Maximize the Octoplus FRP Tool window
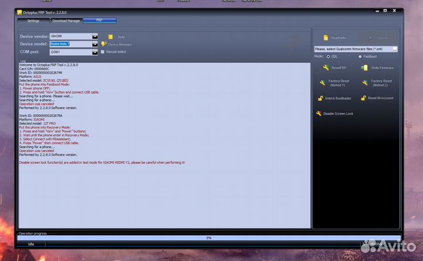423x261 pixels. click(x=385, y=11)
